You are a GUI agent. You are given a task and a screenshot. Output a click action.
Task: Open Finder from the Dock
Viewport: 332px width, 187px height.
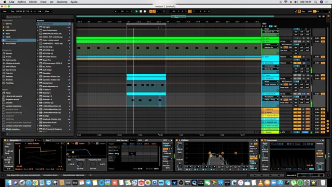pyautogui.click(x=9, y=182)
